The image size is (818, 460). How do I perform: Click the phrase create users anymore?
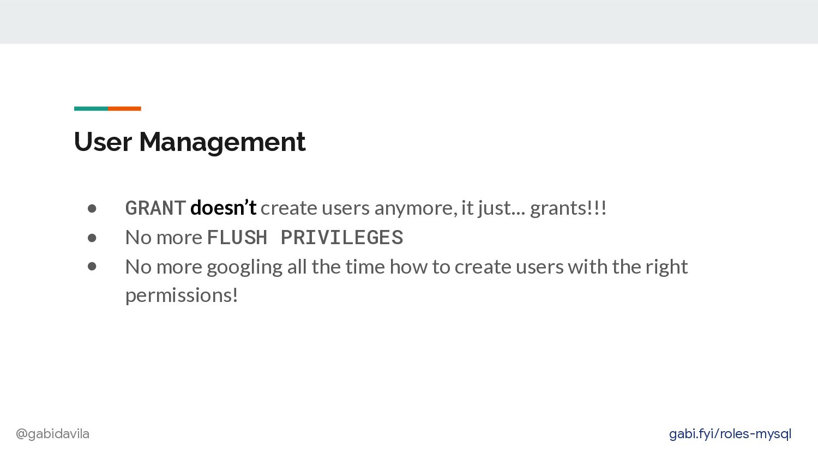359,209
